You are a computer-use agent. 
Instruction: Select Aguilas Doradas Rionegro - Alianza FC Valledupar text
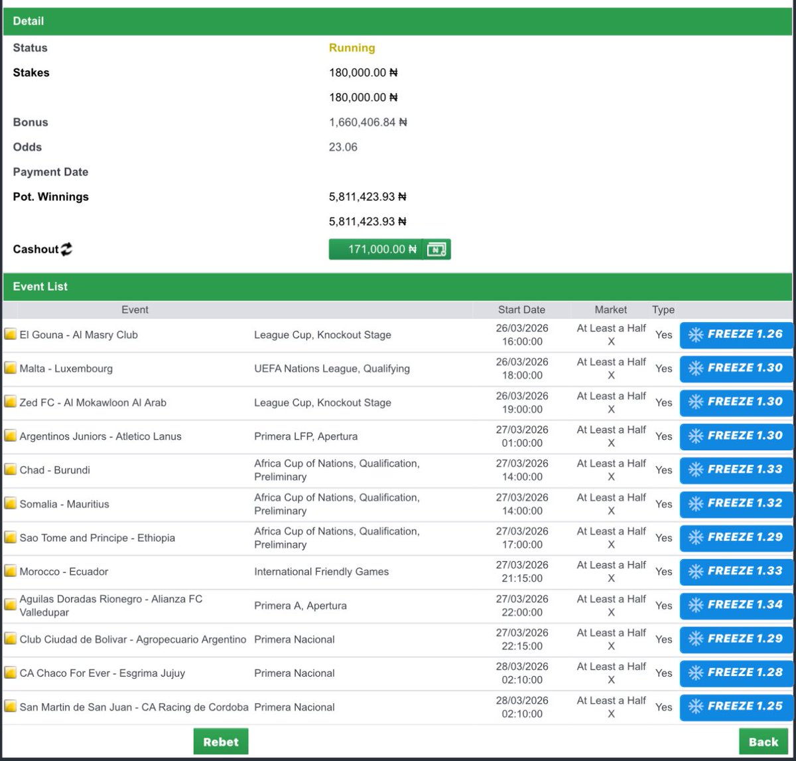tap(111, 606)
